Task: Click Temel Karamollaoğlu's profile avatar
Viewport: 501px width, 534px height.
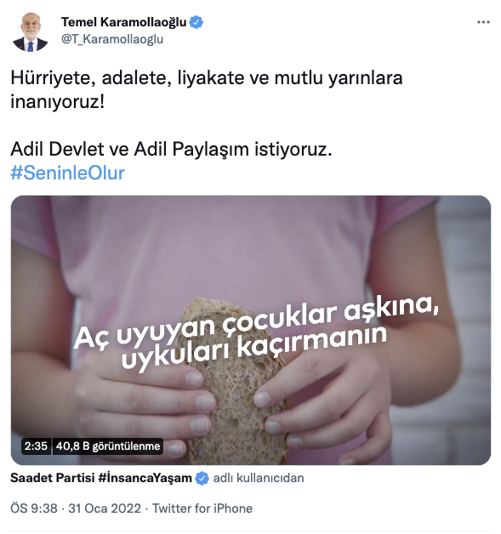Action: tap(31, 32)
